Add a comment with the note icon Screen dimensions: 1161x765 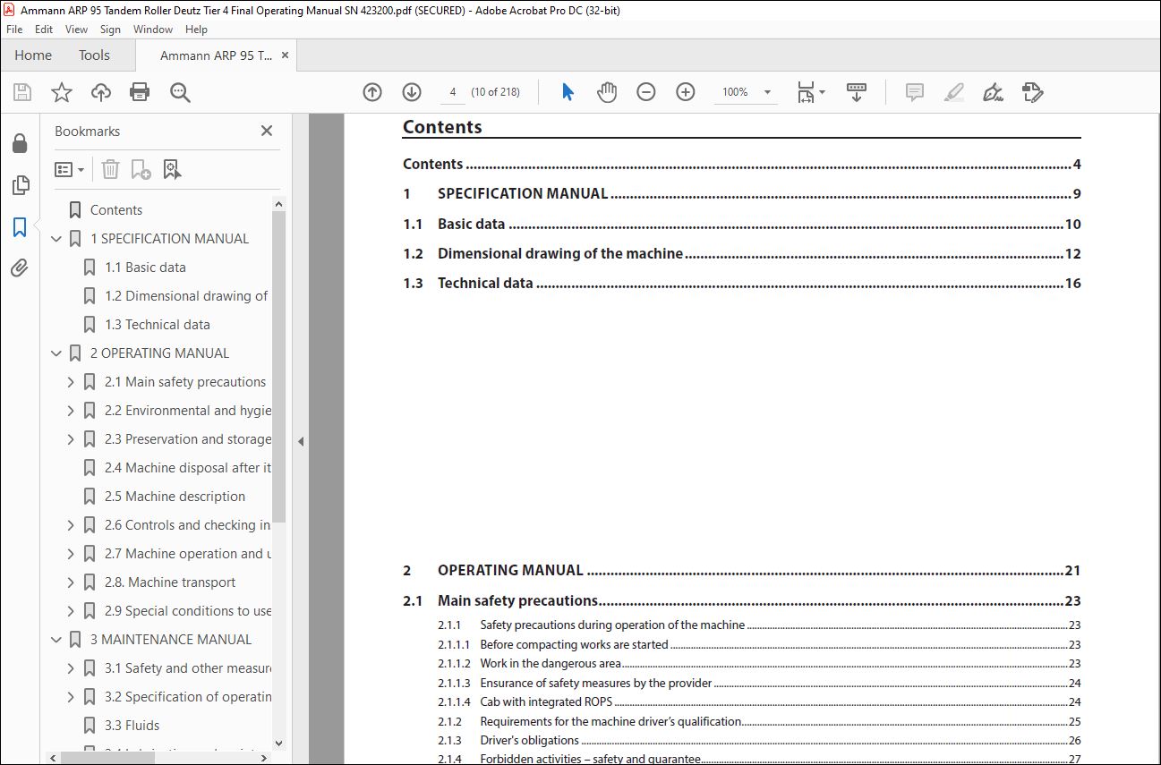(915, 92)
